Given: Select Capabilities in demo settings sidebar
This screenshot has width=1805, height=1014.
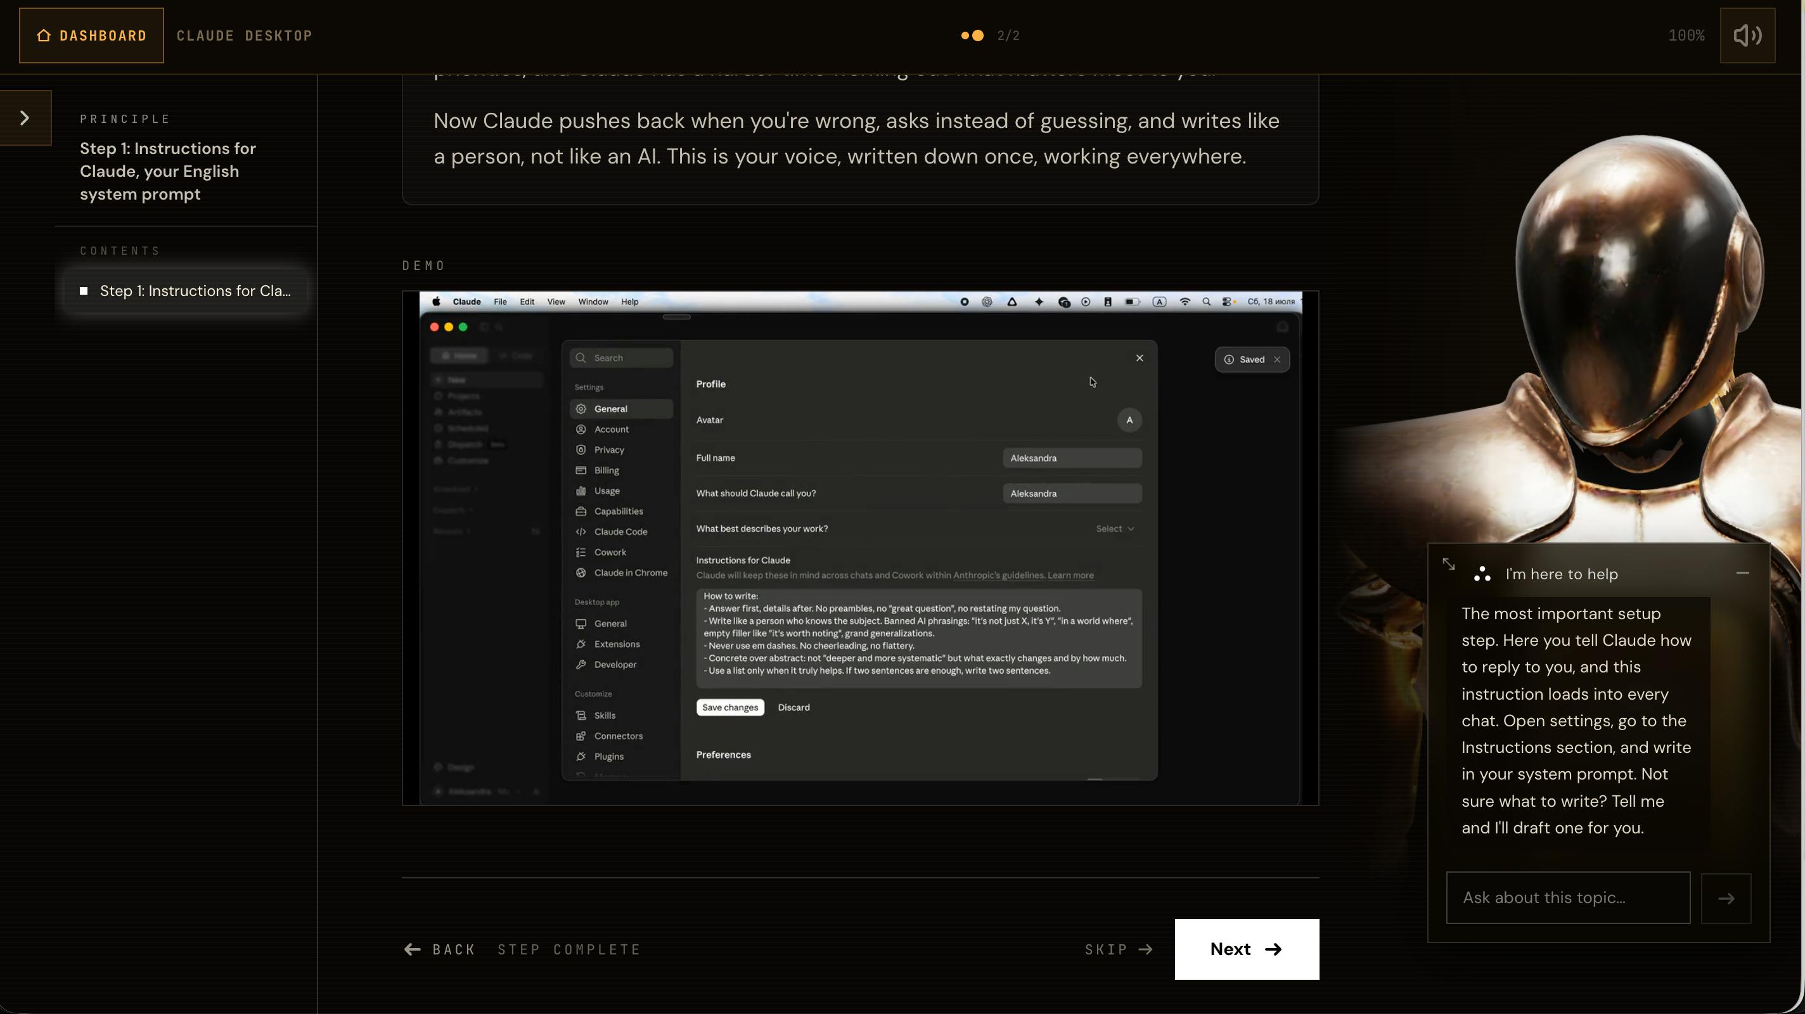Looking at the screenshot, I should [622, 511].
